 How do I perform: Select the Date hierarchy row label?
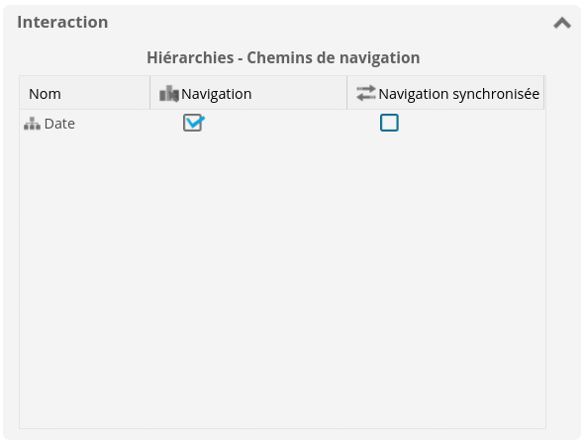[x=59, y=124]
